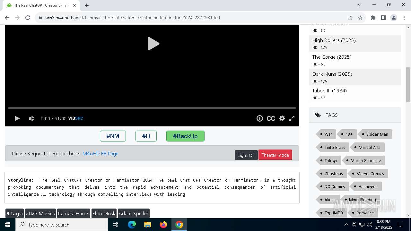Select the Martial Arts tag
Viewport: 411px width, 231px height.
(x=367, y=148)
